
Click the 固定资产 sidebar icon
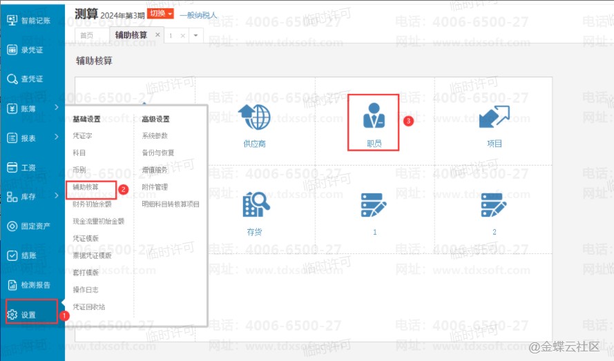[x=12, y=226]
